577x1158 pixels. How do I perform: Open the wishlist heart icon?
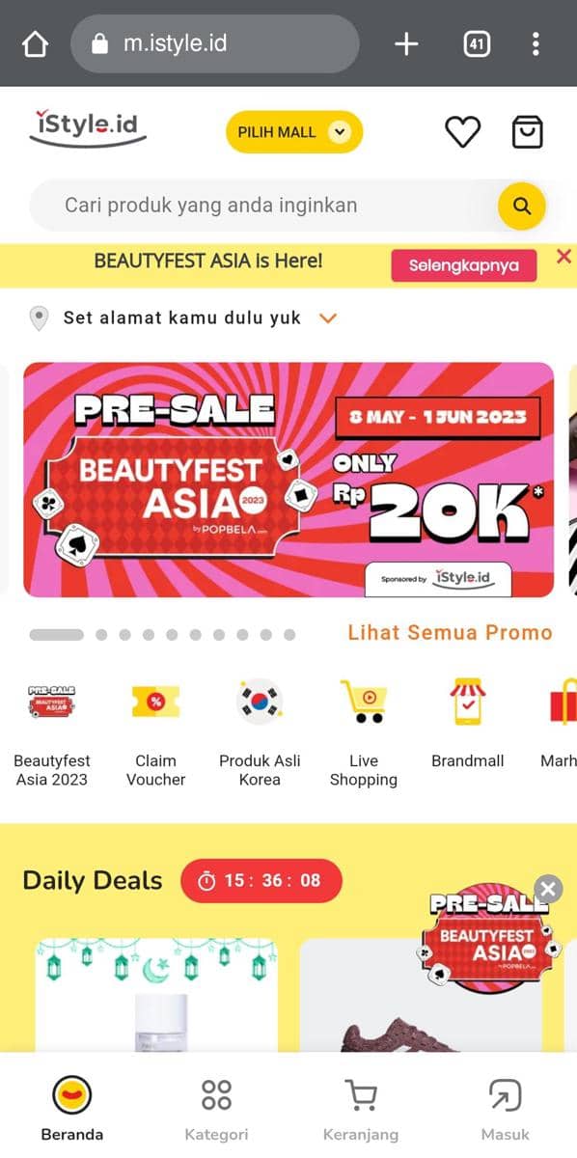pyautogui.click(x=462, y=132)
